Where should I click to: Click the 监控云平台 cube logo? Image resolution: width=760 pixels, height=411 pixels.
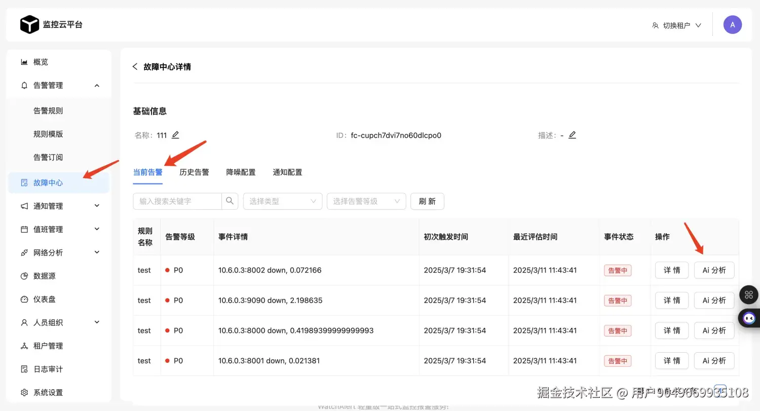[x=29, y=24]
